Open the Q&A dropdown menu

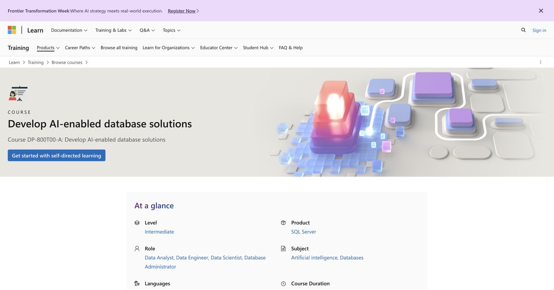click(147, 30)
